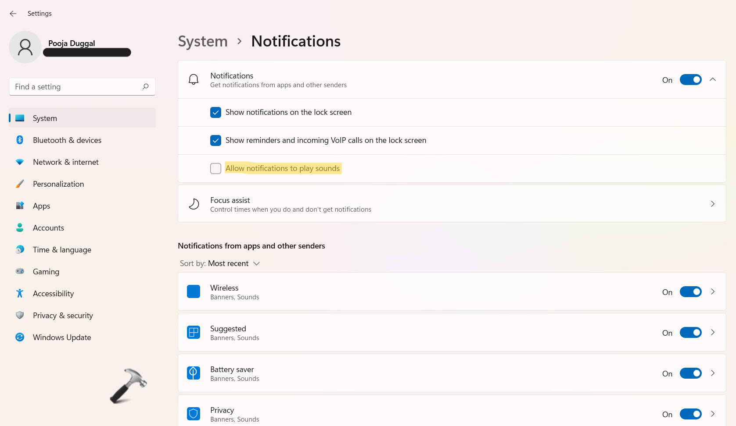Collapse the Notifications section chevron
This screenshot has height=426, width=736.
713,80
